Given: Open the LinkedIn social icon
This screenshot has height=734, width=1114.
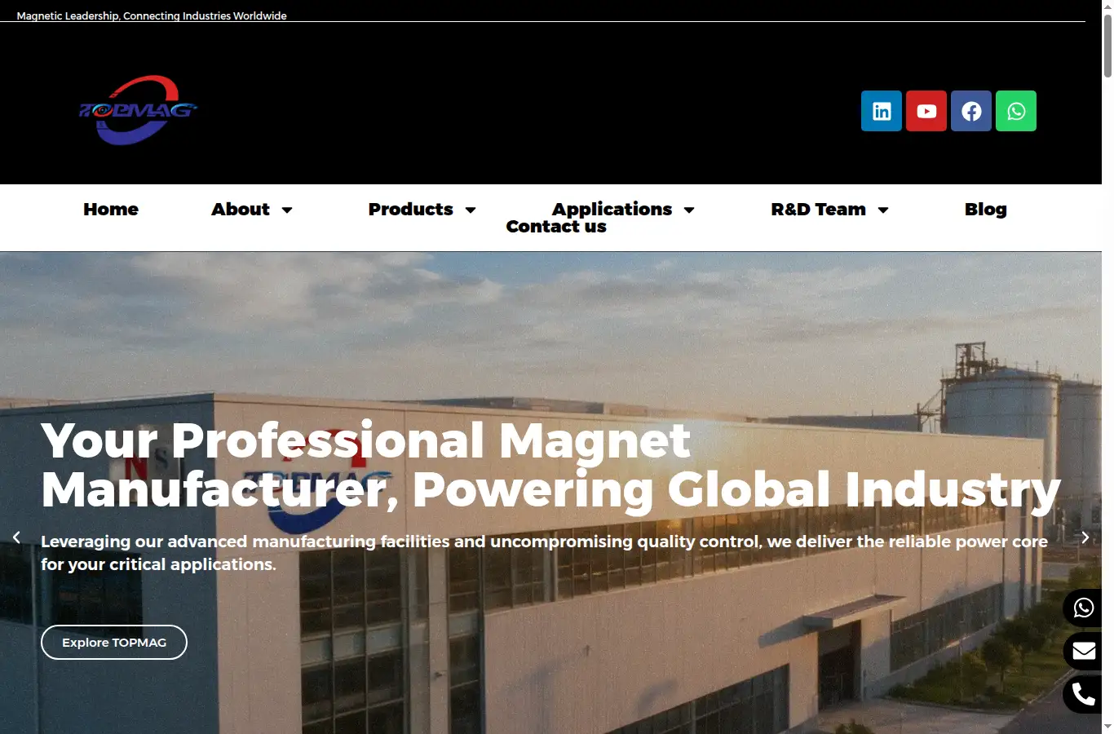Looking at the screenshot, I should (x=882, y=111).
